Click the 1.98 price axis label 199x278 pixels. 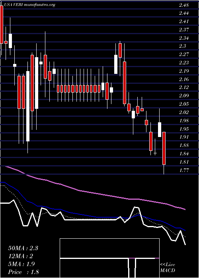(184, 121)
